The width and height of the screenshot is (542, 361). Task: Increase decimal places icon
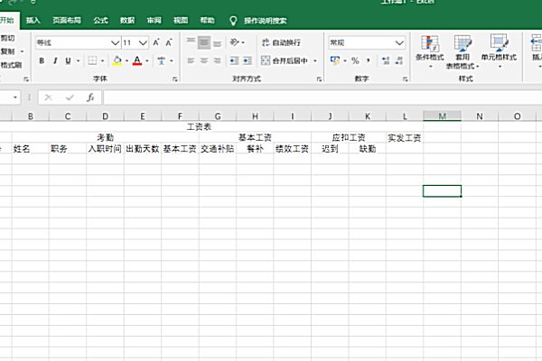click(x=386, y=60)
